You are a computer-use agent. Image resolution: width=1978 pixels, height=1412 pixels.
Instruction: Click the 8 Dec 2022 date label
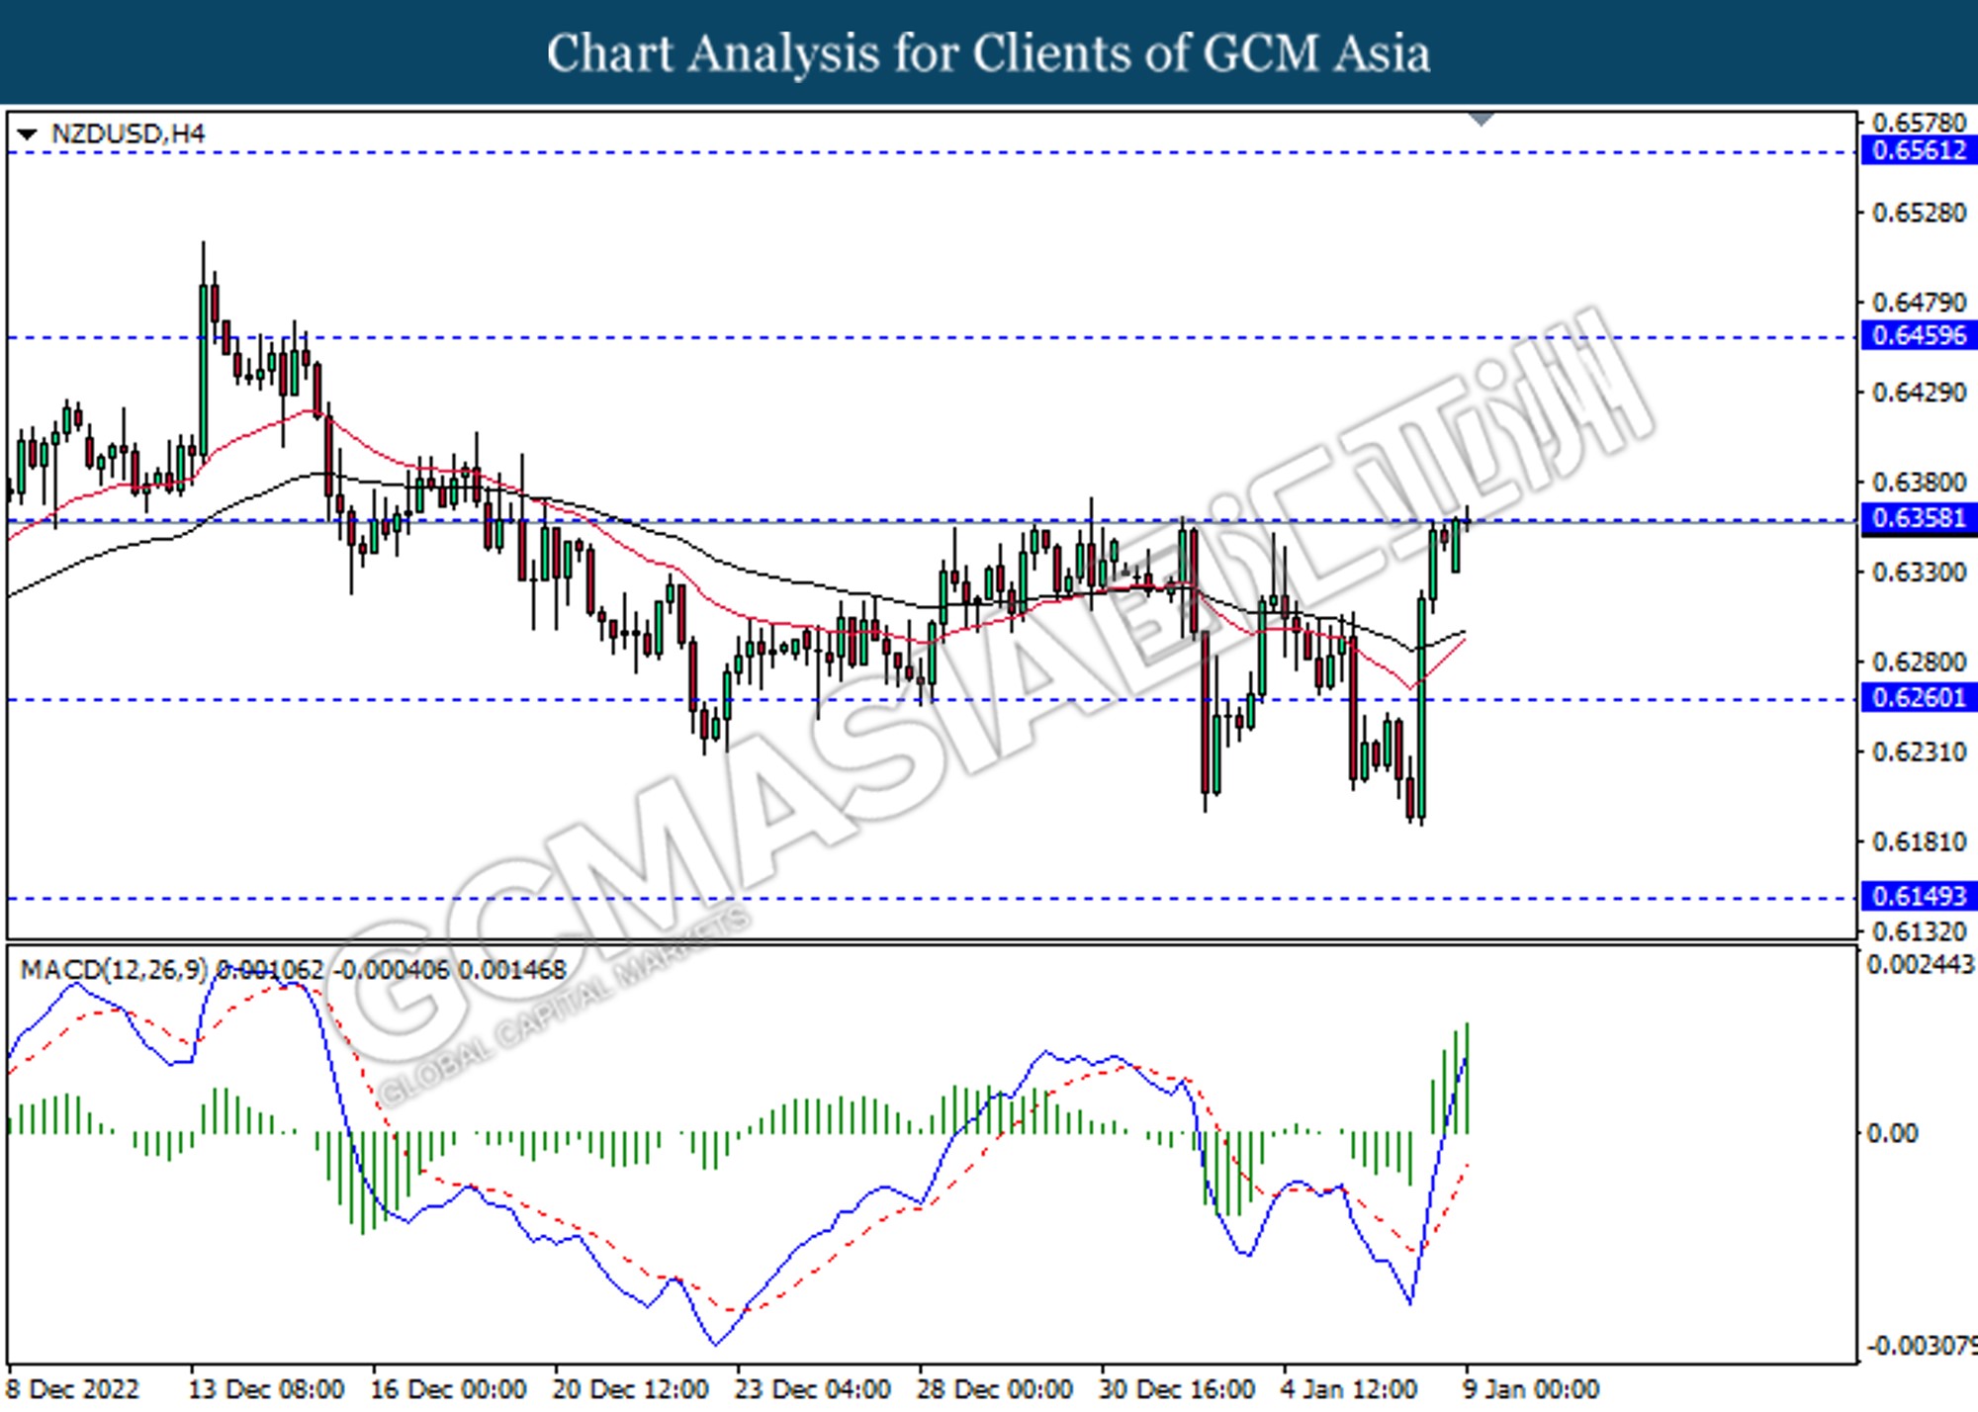pos(73,1389)
